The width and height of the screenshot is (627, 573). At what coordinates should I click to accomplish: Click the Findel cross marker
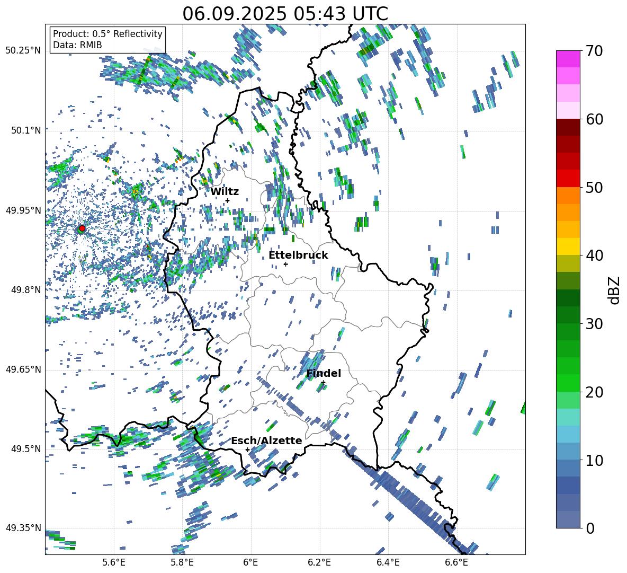click(x=323, y=383)
